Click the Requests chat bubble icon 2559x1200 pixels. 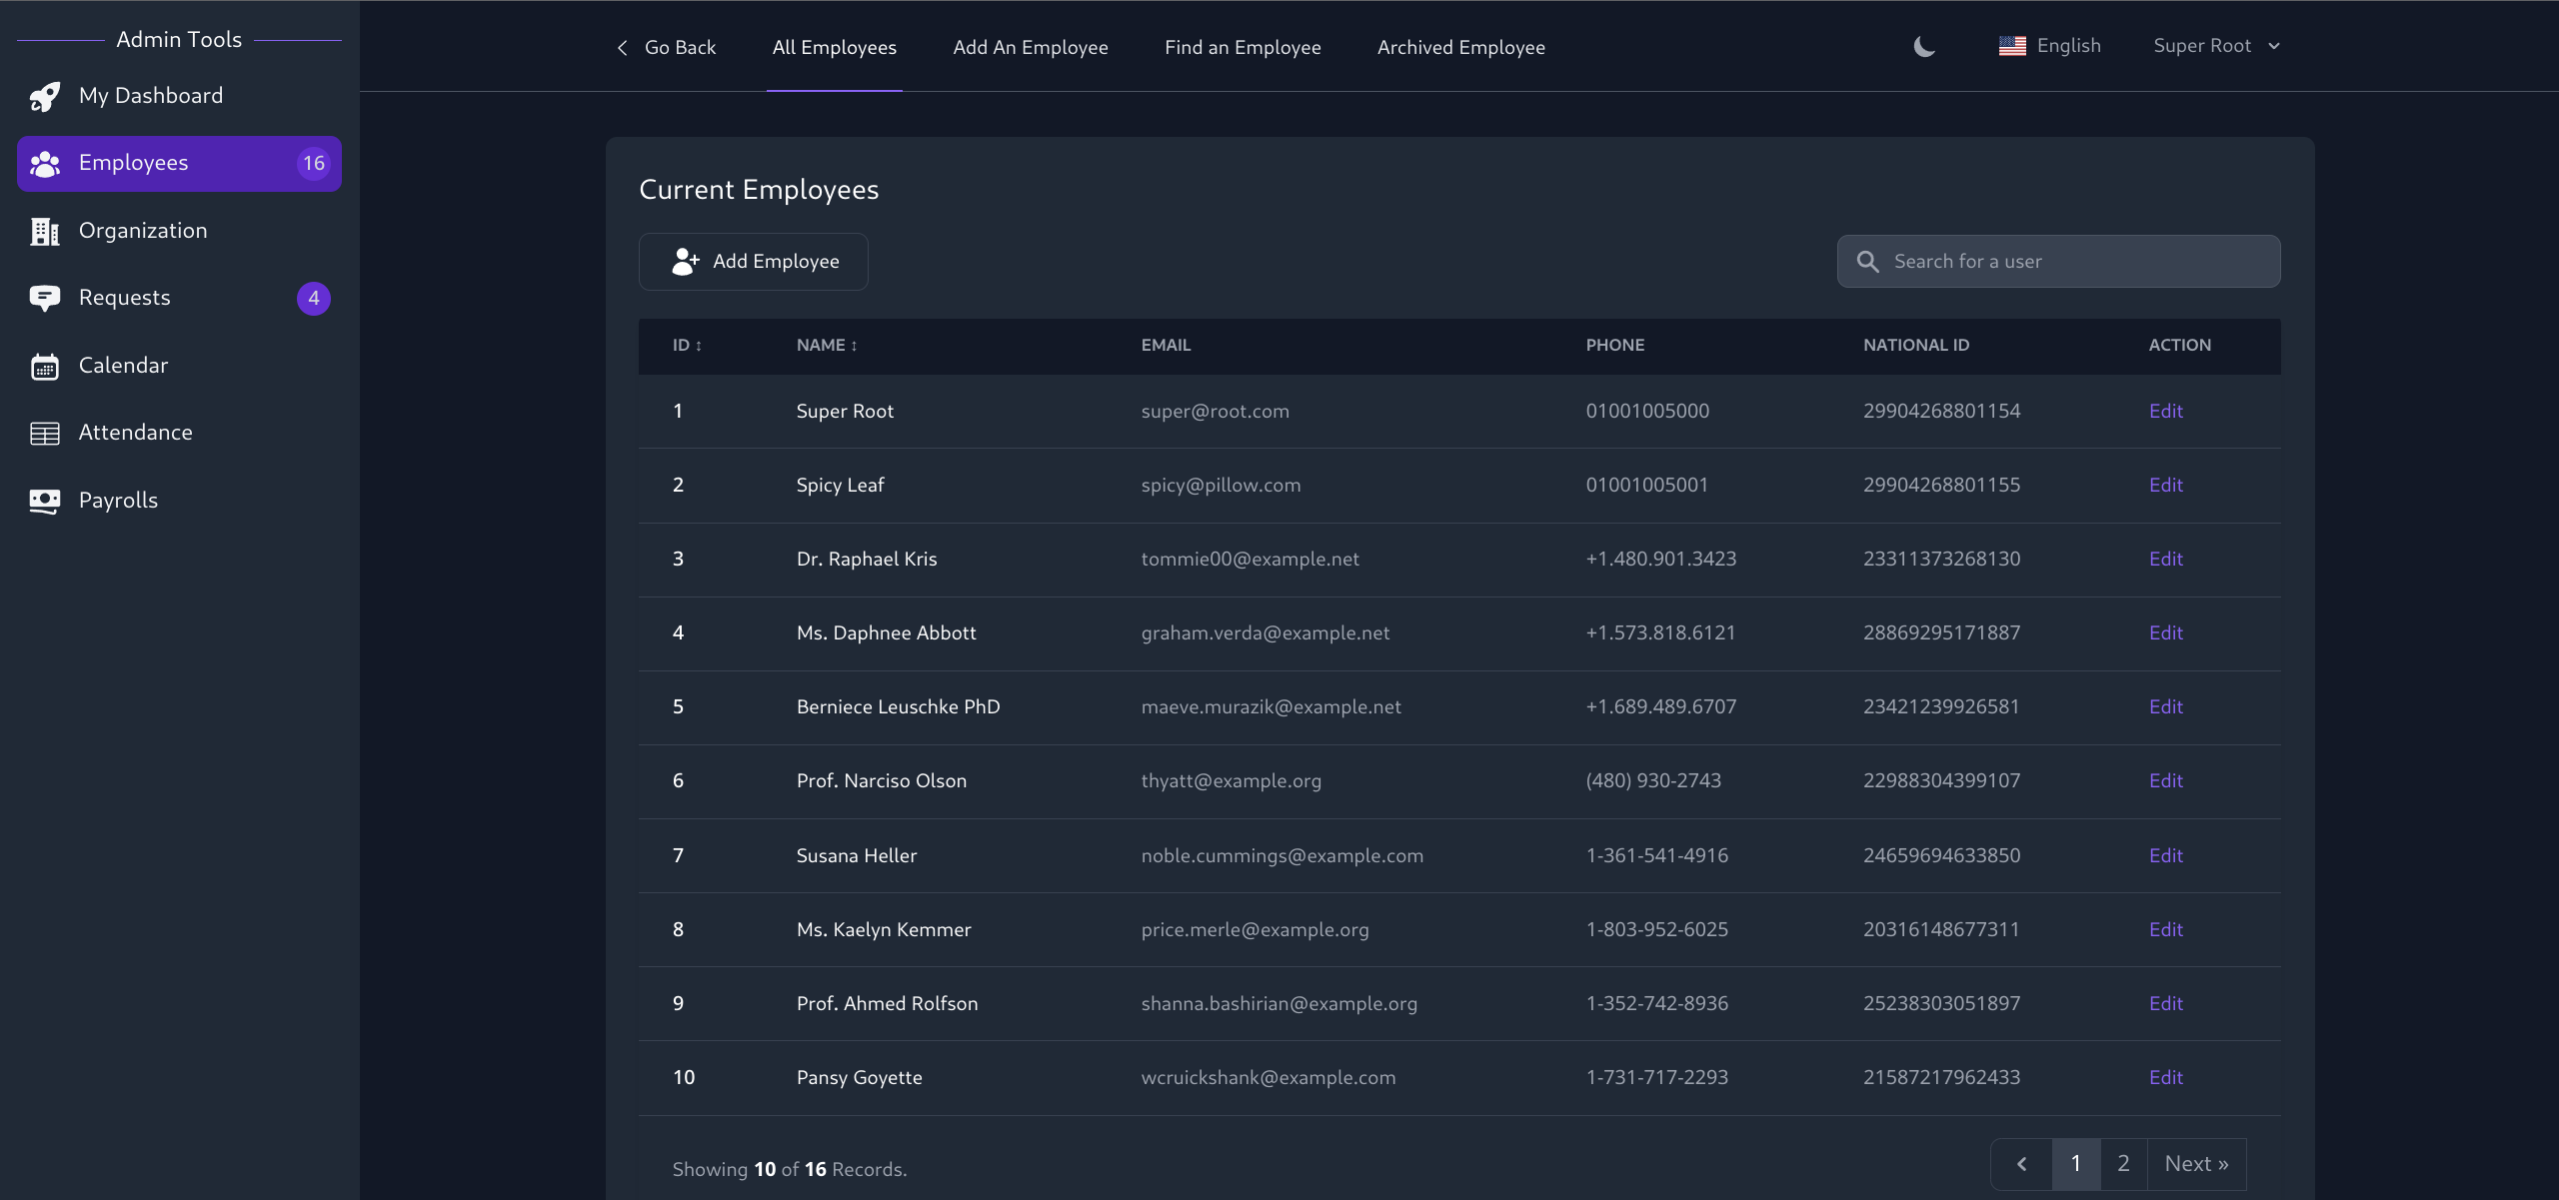tap(45, 298)
